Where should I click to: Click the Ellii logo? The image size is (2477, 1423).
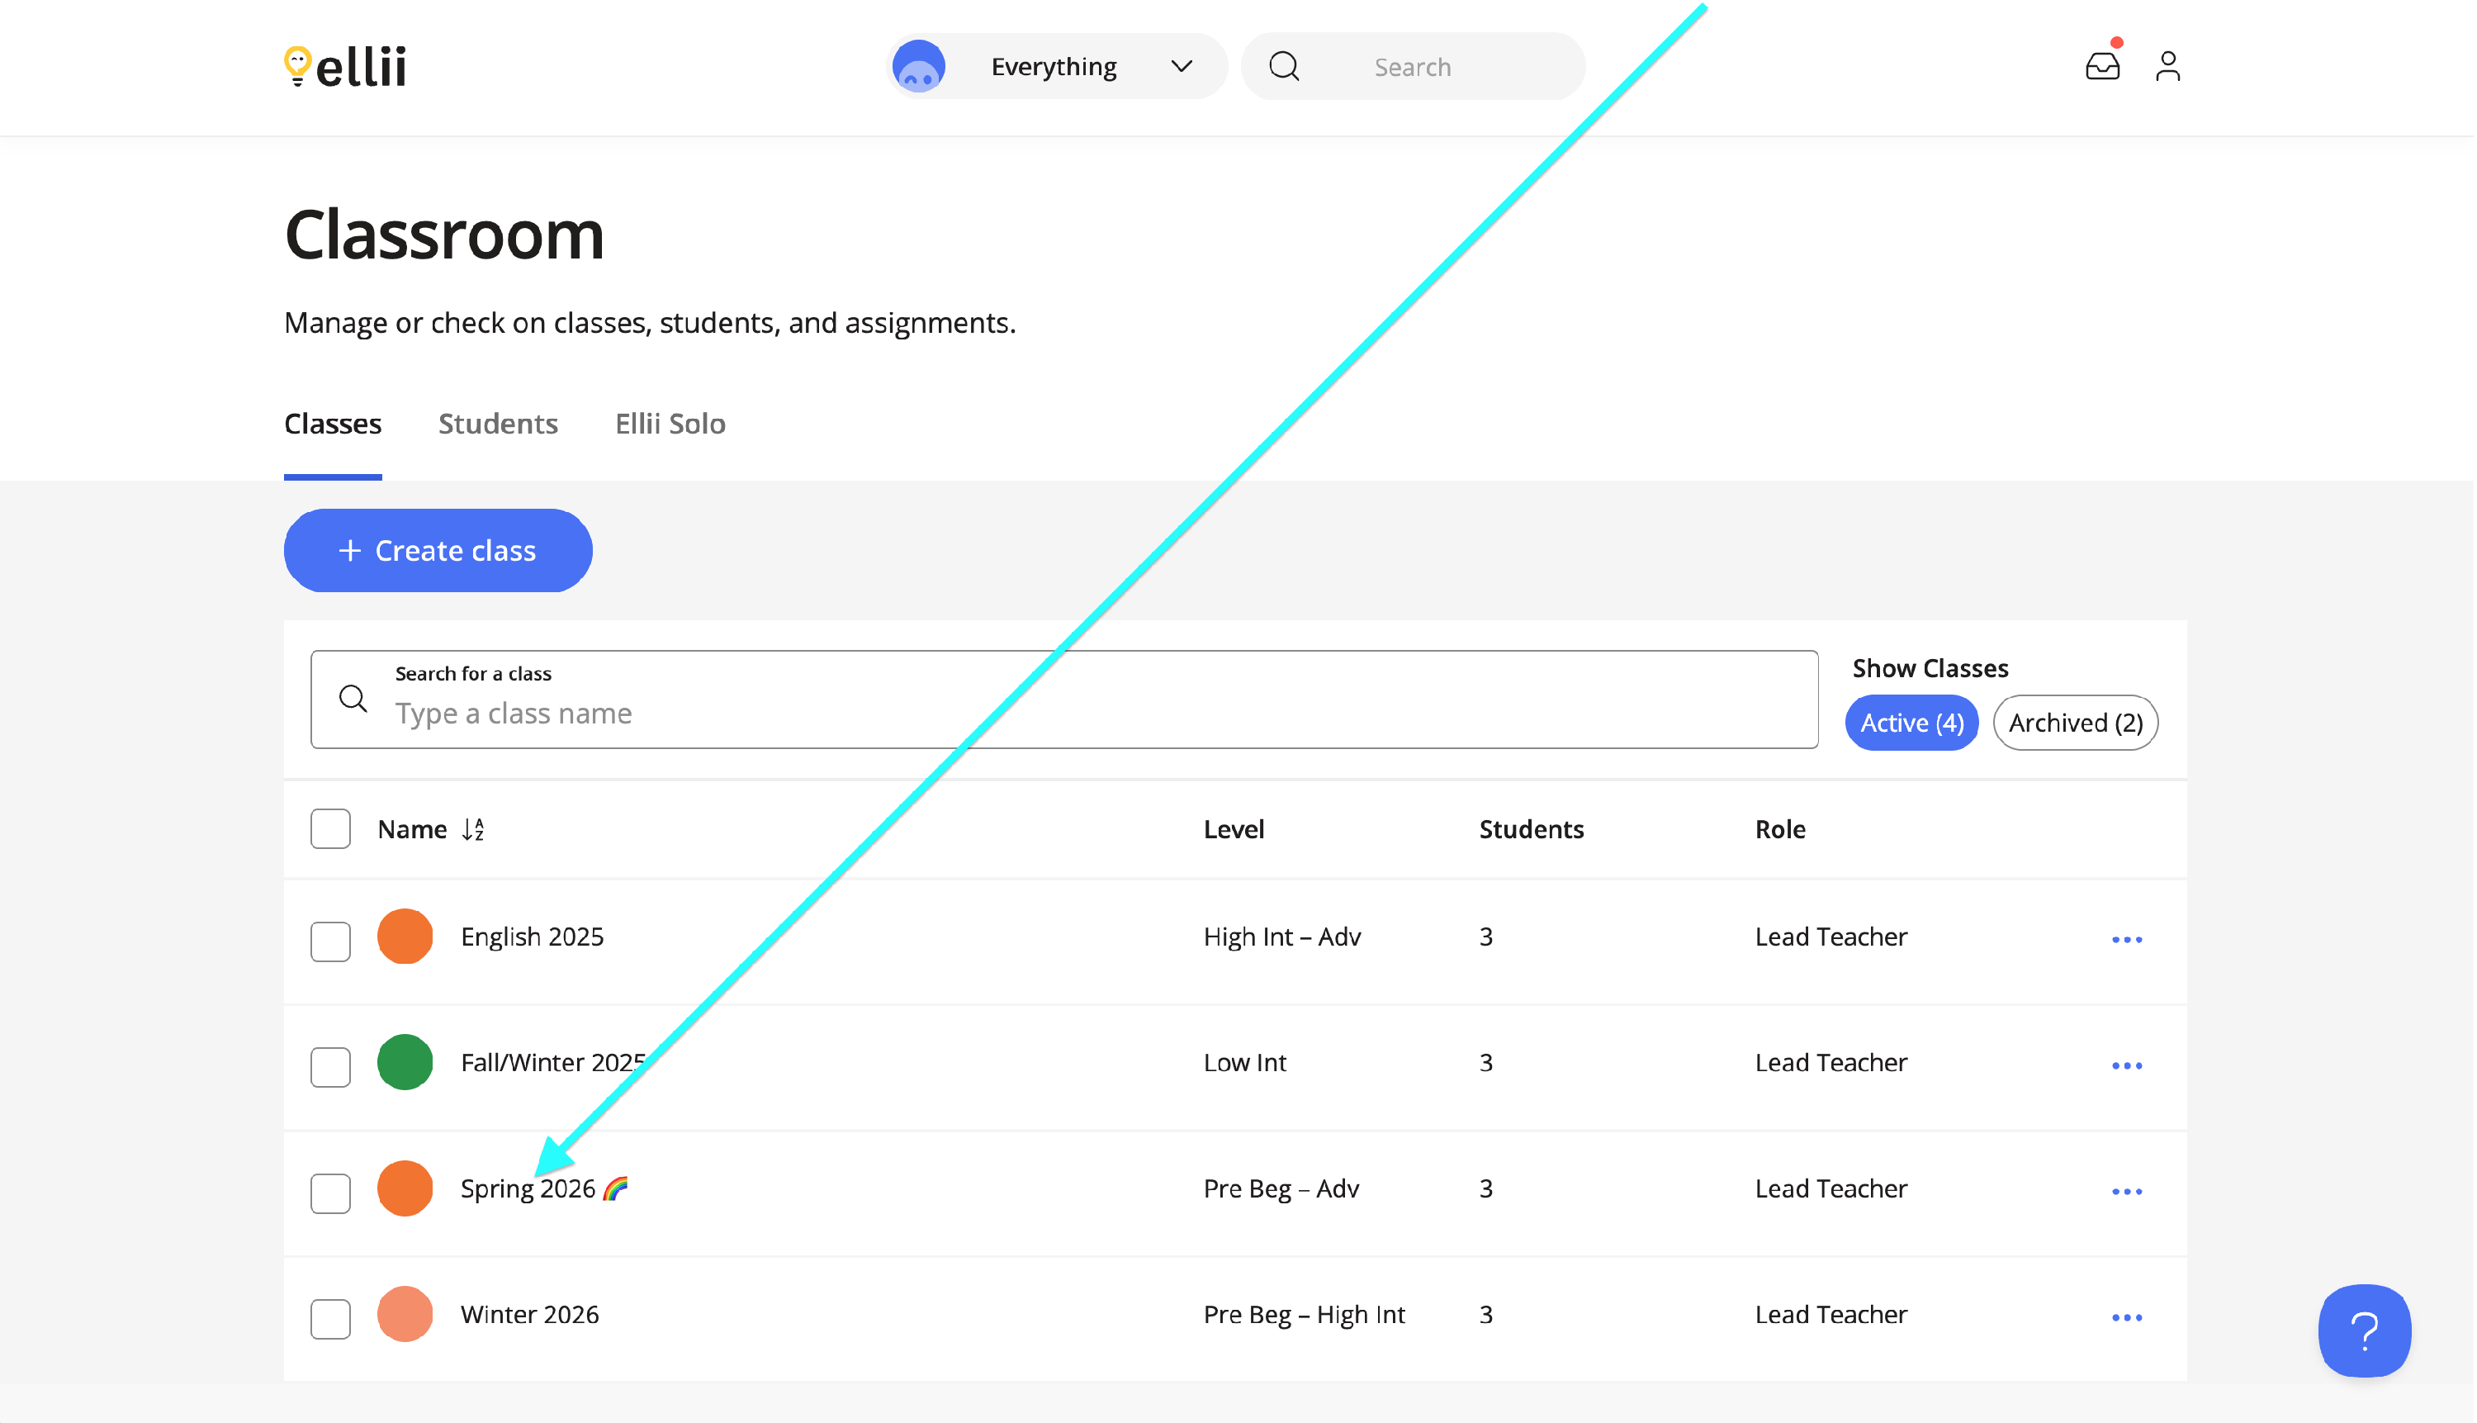pyautogui.click(x=345, y=66)
